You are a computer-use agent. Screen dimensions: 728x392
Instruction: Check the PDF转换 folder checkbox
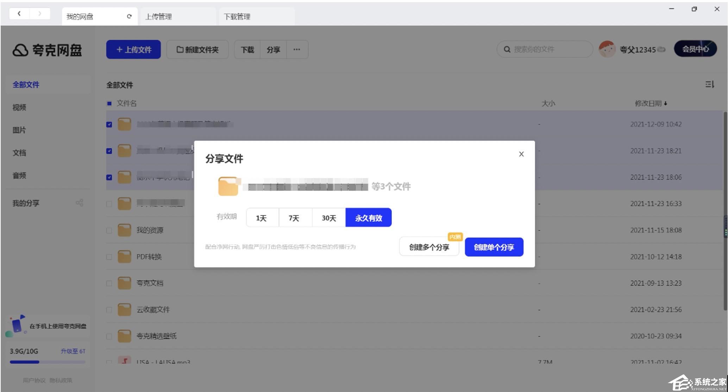click(109, 257)
